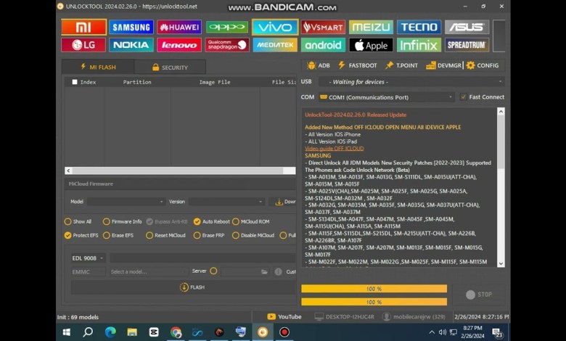This screenshot has width=566, height=341.
Task: Open the Spreadtrum module
Action: 467,45
